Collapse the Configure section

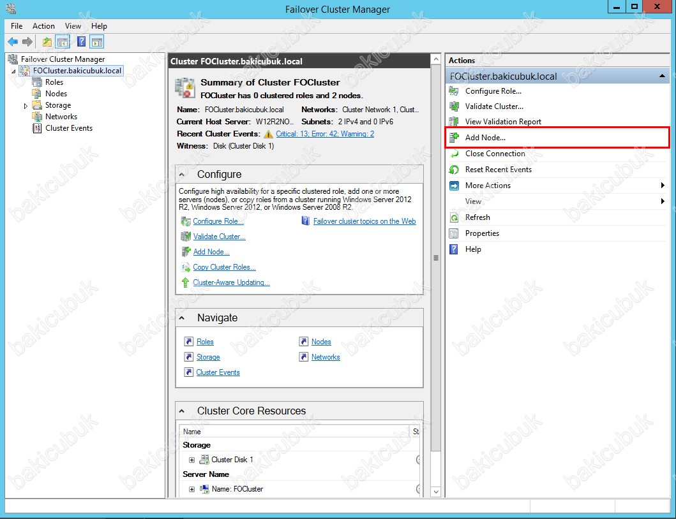coord(182,175)
